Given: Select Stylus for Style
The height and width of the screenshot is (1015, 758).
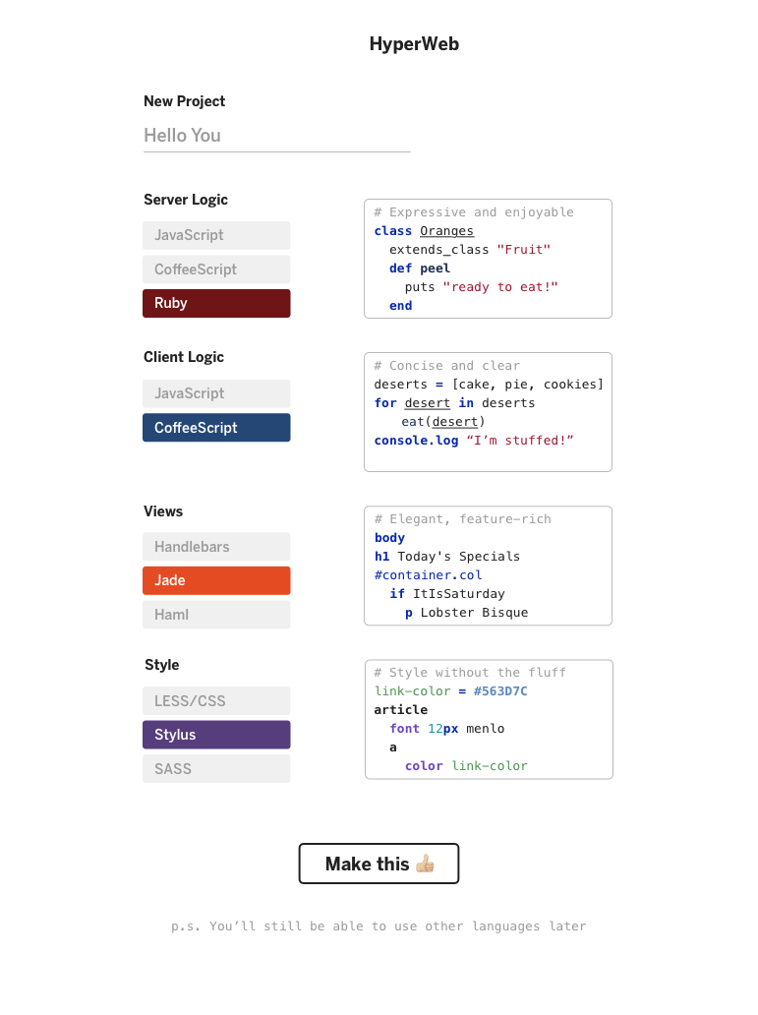Looking at the screenshot, I should pos(216,735).
